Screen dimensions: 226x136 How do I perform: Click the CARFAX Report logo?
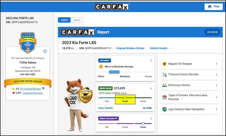[x=78, y=32]
